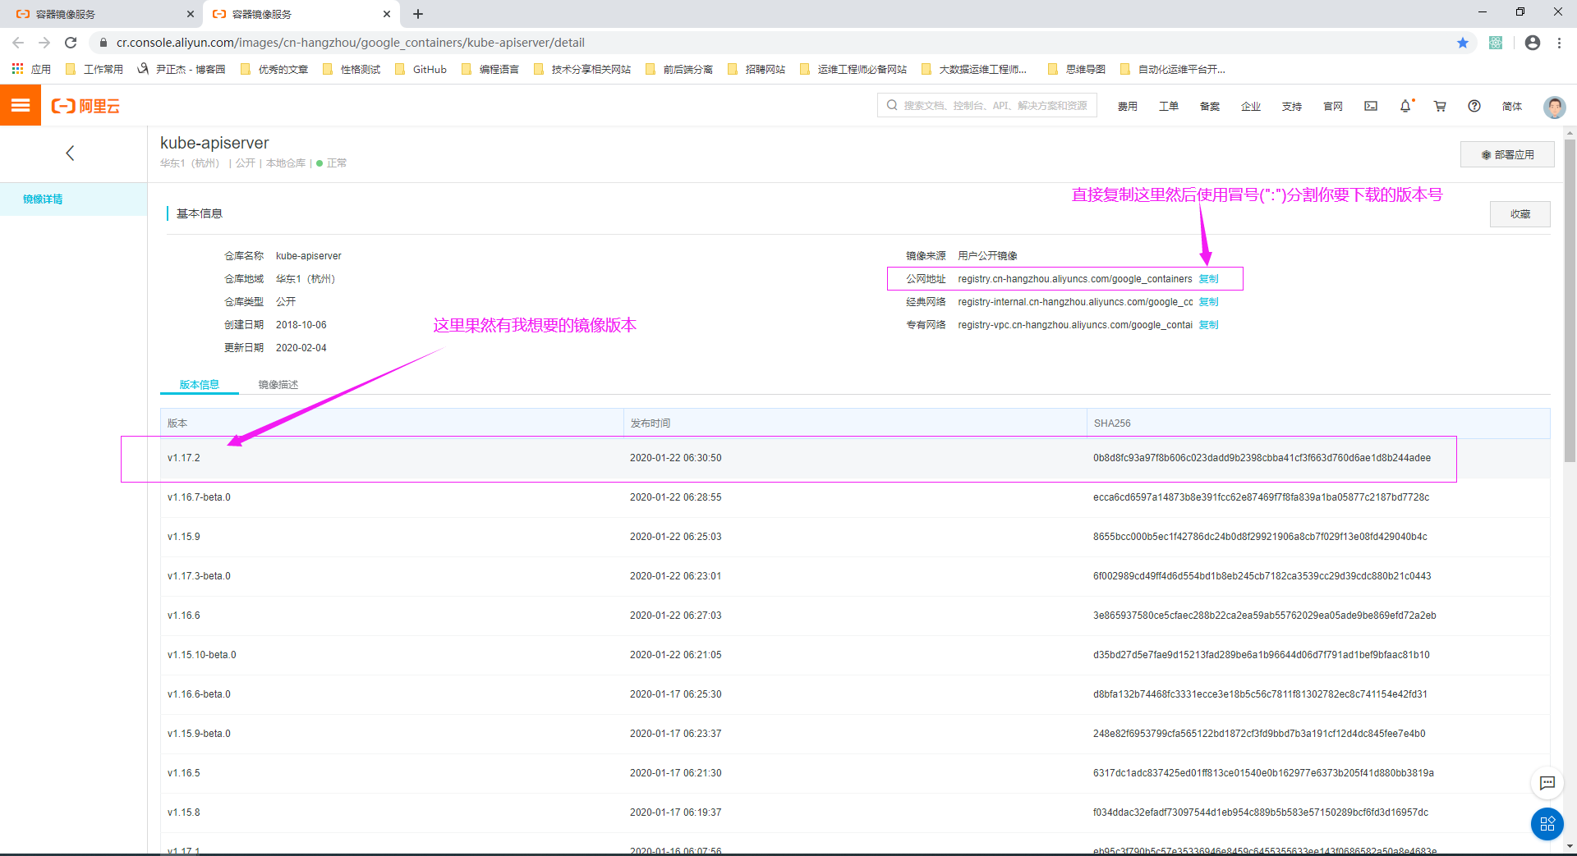Open the Chrome three-dot menu
1577x856 pixels.
pos(1559,43)
